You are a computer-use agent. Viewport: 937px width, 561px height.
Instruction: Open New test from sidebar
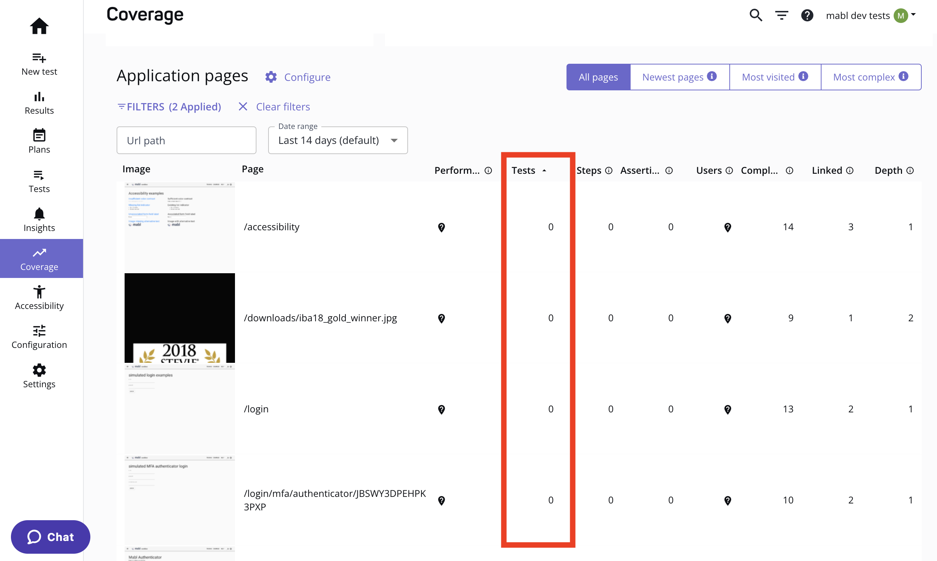(39, 64)
